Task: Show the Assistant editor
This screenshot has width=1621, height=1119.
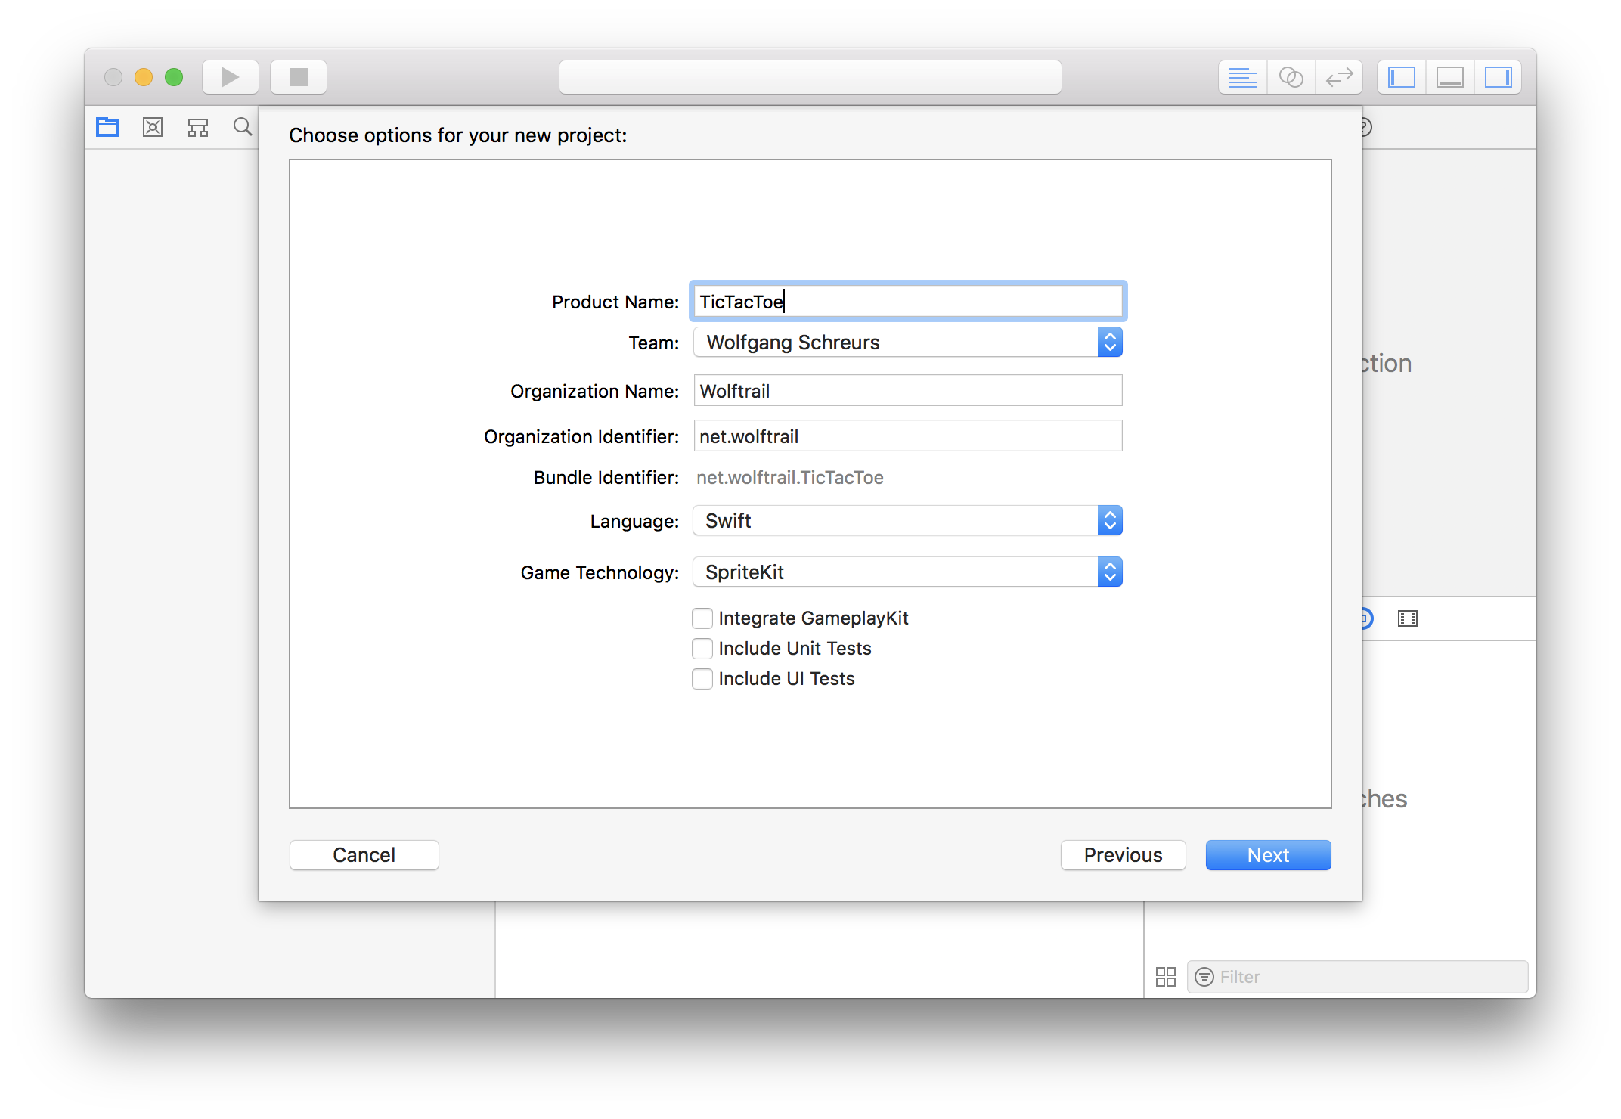Action: tap(1291, 77)
